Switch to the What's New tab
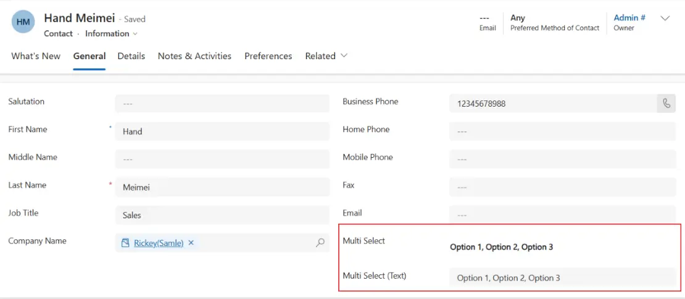 36,56
